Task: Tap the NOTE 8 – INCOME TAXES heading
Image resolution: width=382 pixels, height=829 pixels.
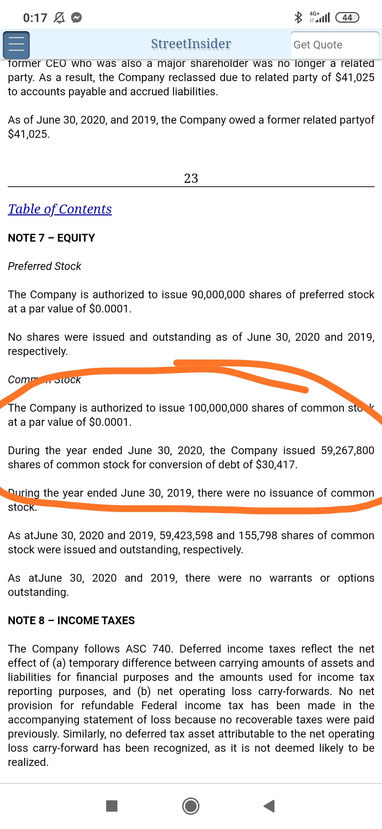Action: pyautogui.click(x=71, y=620)
